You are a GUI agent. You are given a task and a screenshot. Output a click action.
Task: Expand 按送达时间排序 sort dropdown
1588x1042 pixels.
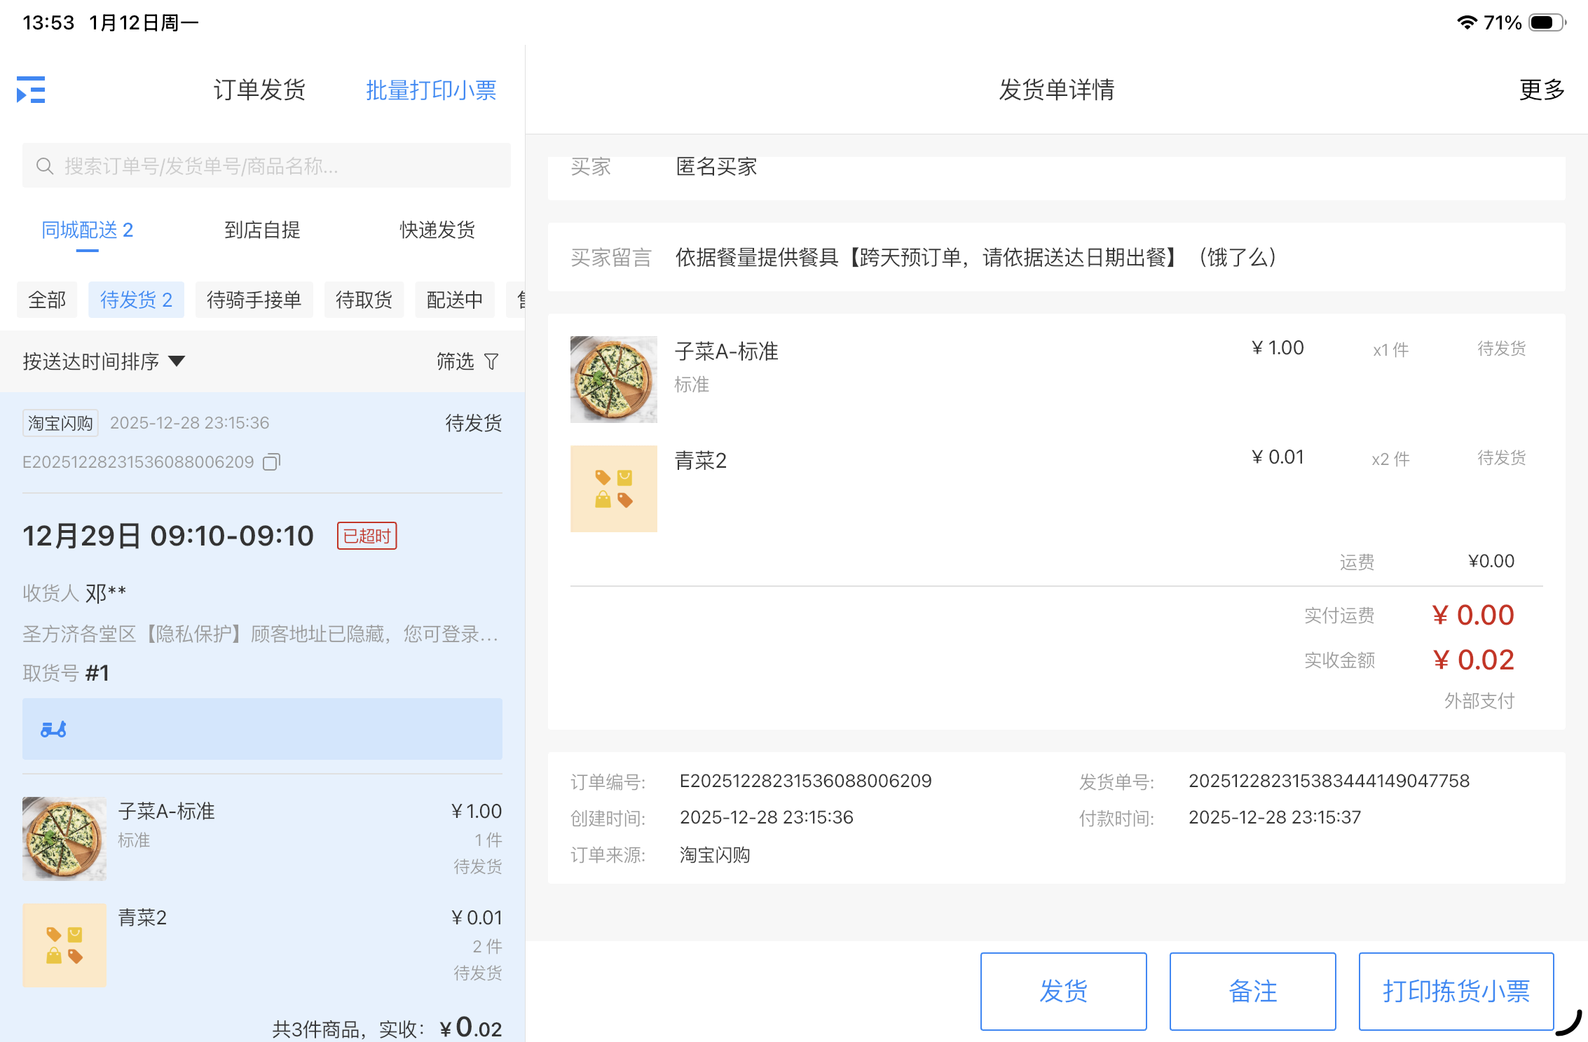pos(104,361)
